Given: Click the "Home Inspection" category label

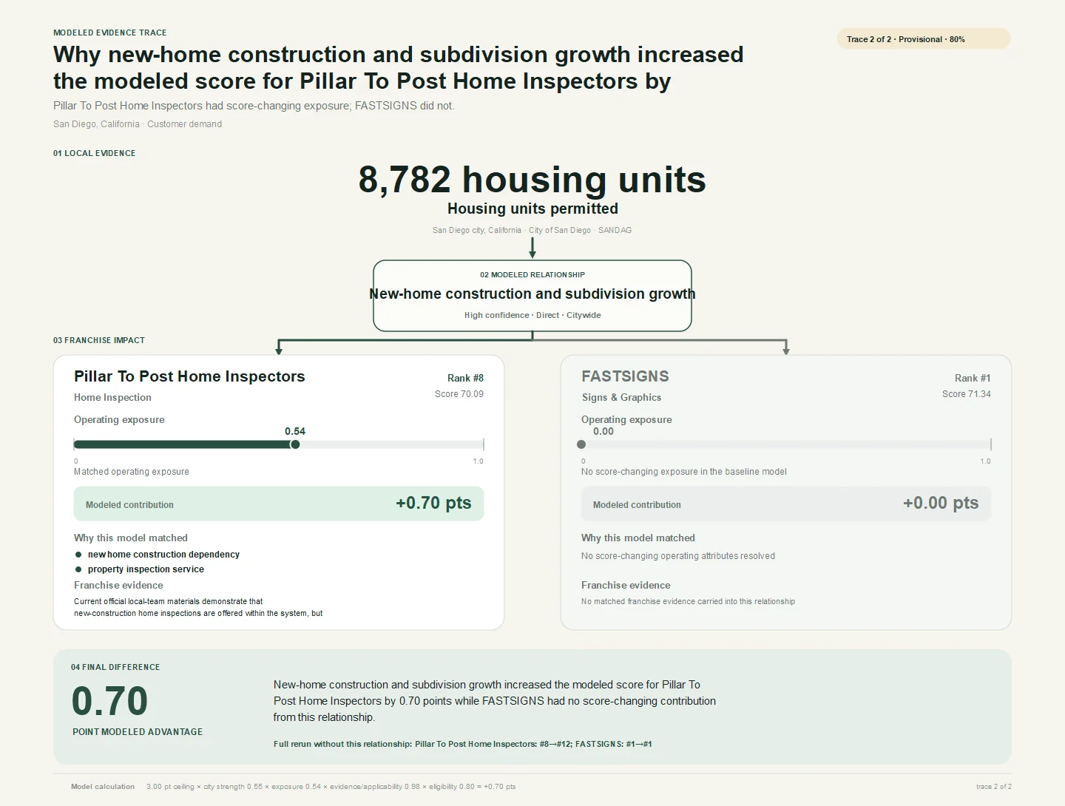Looking at the screenshot, I should click(x=112, y=397).
